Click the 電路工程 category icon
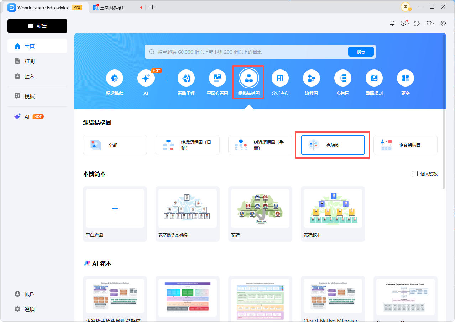The height and width of the screenshot is (322, 455). [186, 78]
